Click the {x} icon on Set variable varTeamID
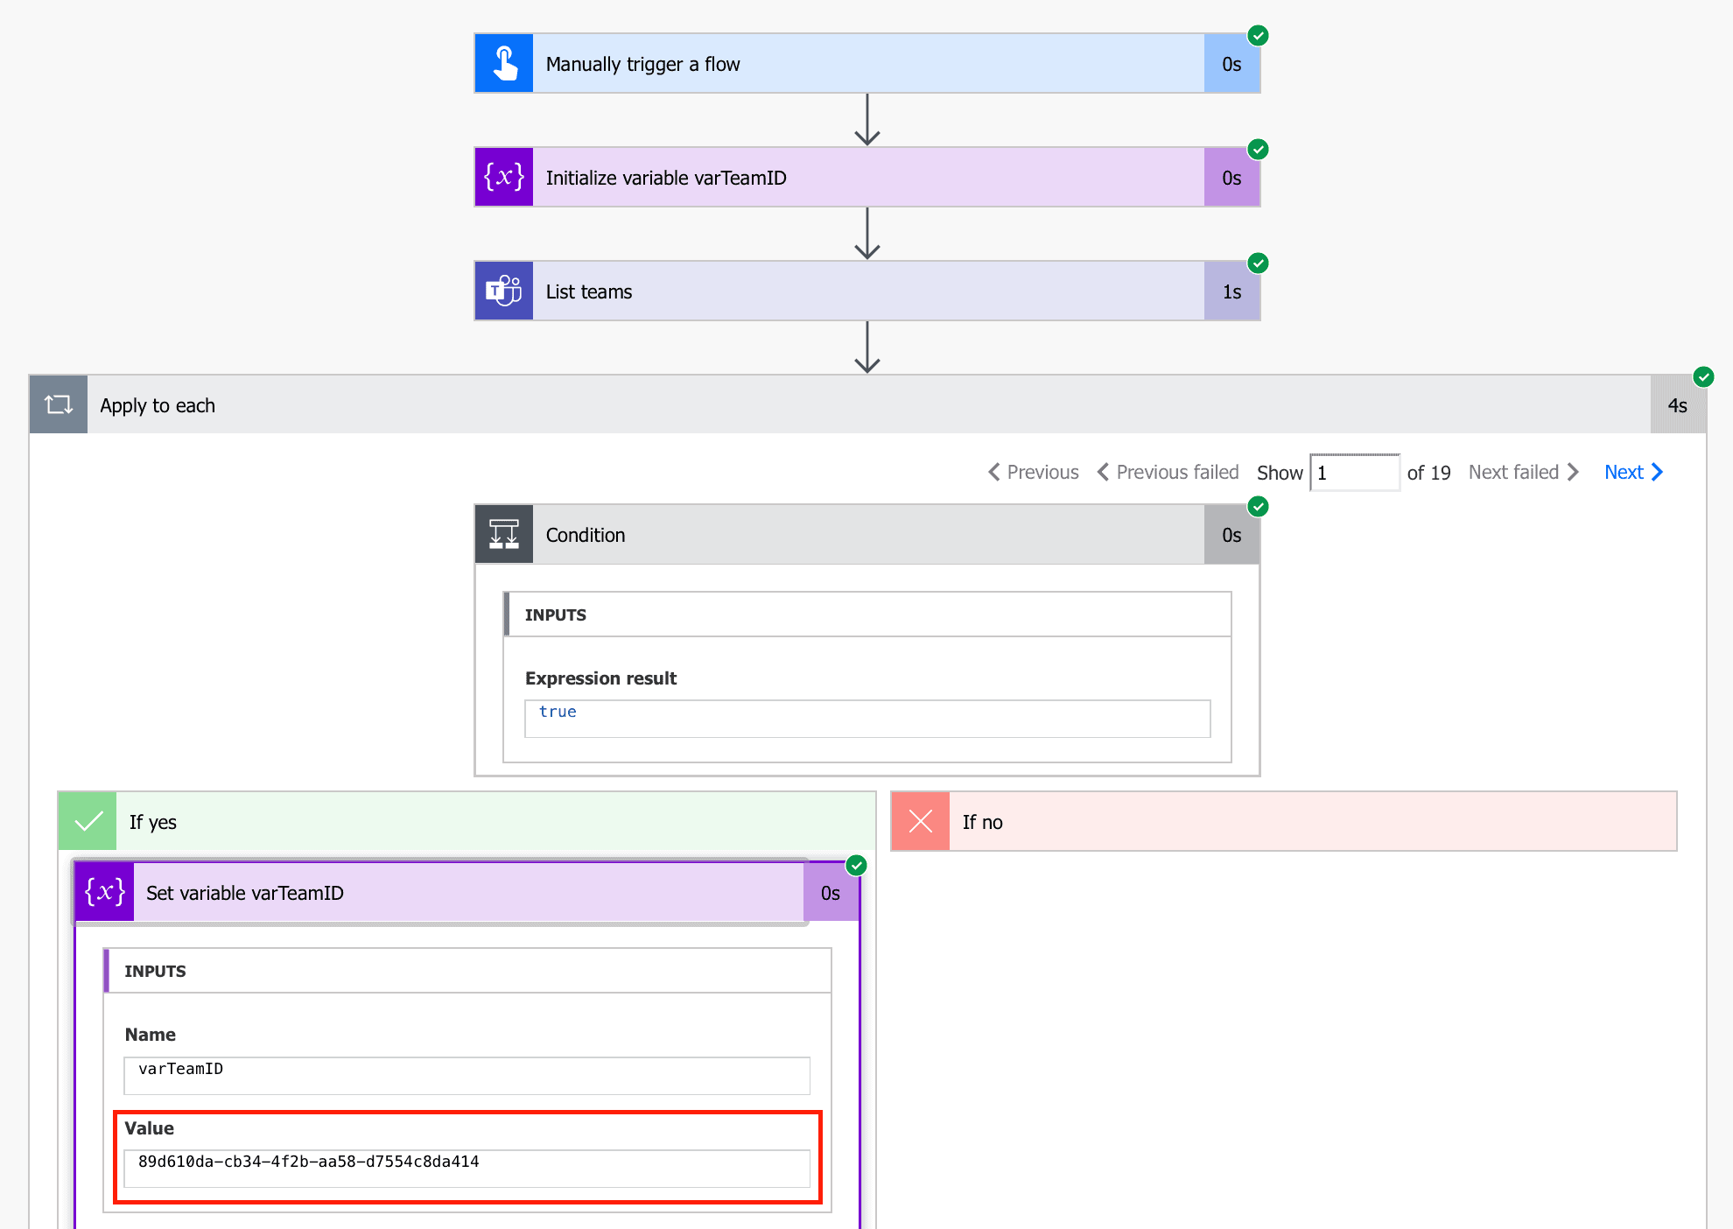This screenshot has width=1733, height=1229. coord(103,891)
